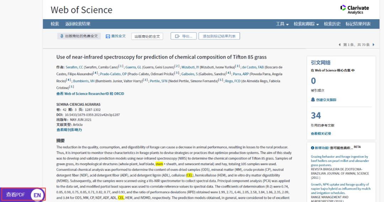Click the 创建引文跟踪 link
This screenshot has height=202, width=384.
pyautogui.click(x=326, y=100)
